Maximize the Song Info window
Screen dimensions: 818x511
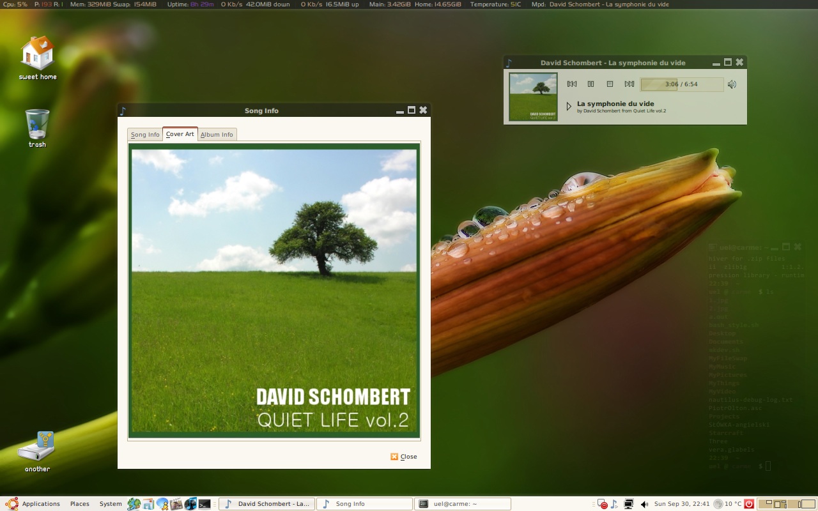(x=412, y=110)
